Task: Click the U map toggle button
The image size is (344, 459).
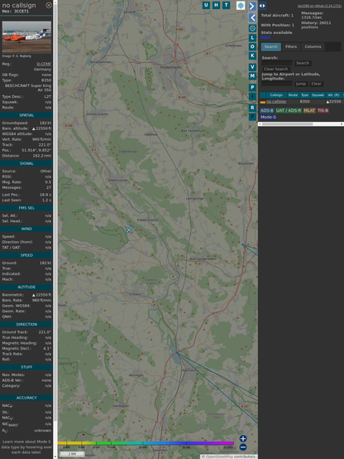Action: [206, 5]
